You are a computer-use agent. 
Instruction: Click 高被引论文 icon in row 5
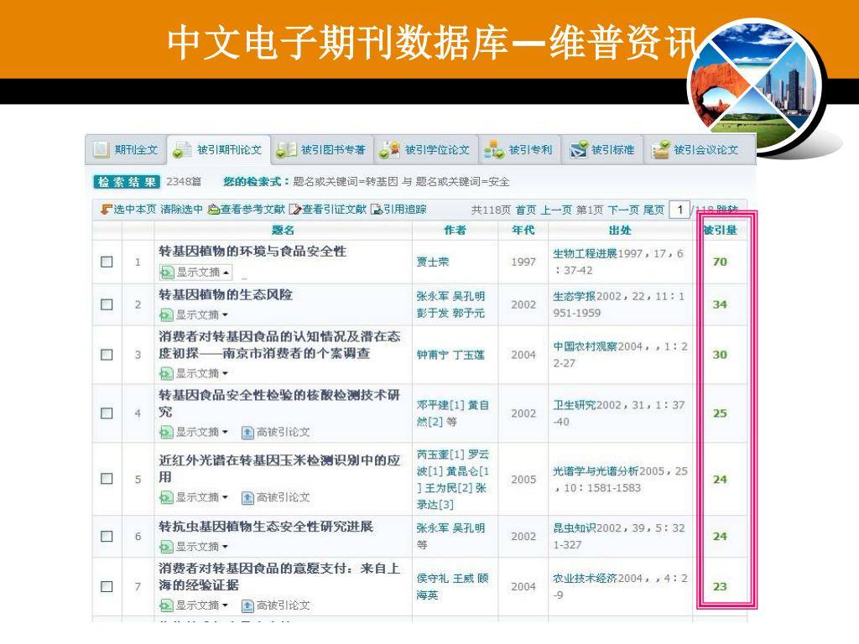pyautogui.click(x=247, y=497)
